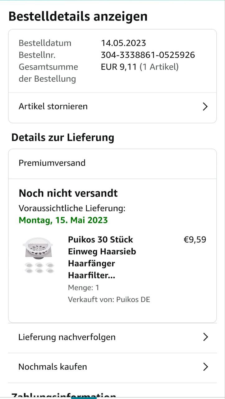Tap the order total EUR 9,11
The image size is (225, 399).
(119, 67)
